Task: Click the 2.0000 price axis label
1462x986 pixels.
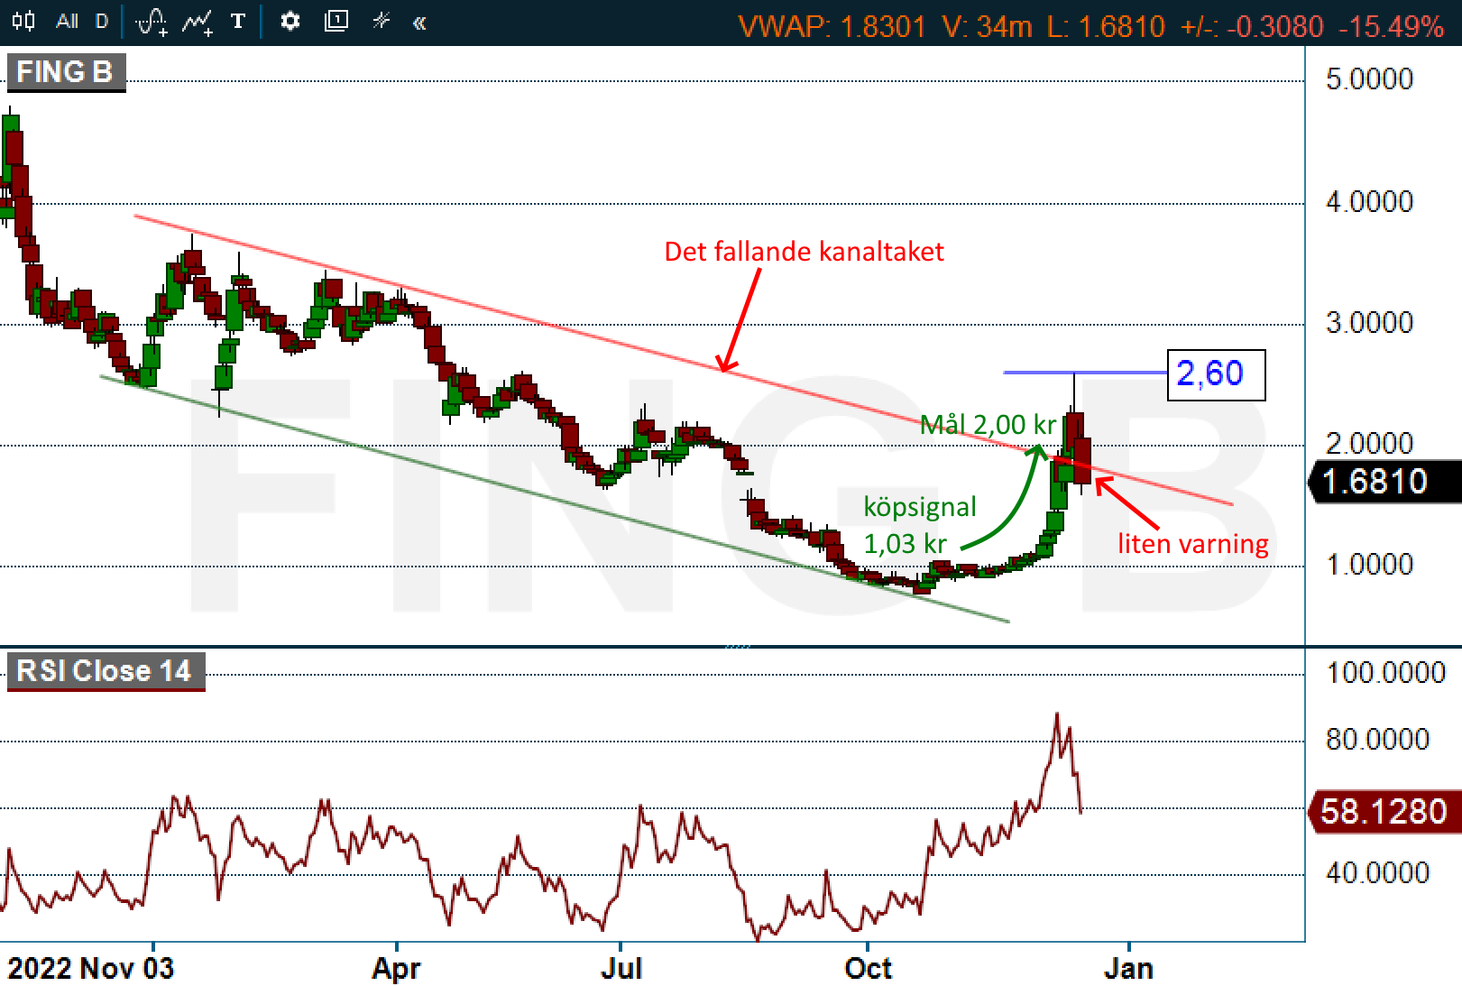Action: [1369, 444]
